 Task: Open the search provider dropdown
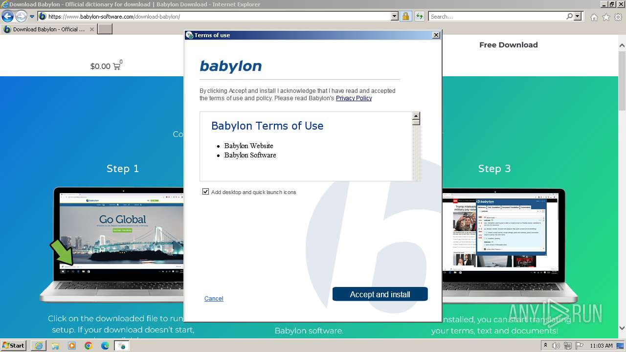(x=578, y=17)
